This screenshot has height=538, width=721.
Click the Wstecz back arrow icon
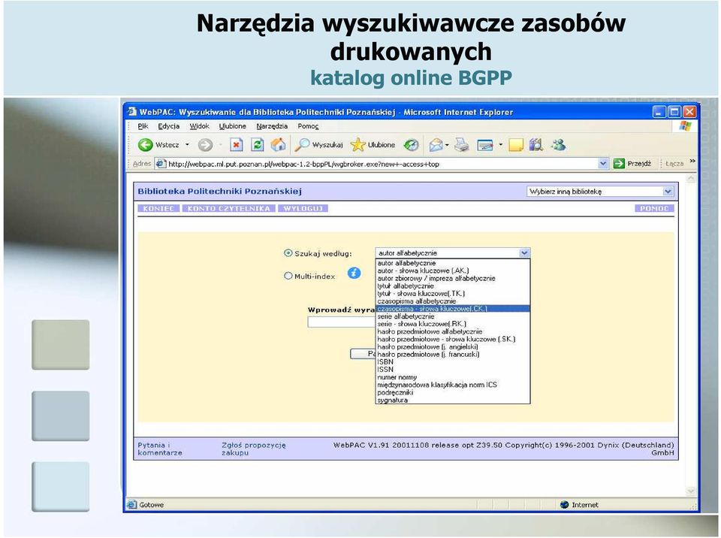coord(145,145)
